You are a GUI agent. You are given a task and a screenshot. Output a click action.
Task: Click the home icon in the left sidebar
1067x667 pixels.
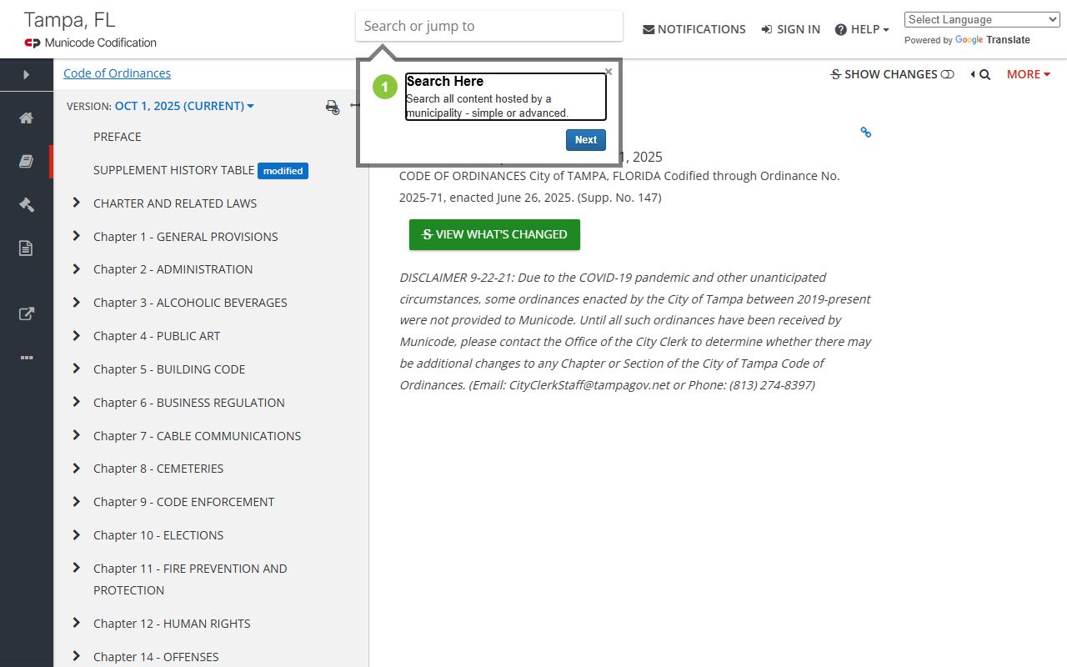[x=26, y=118]
